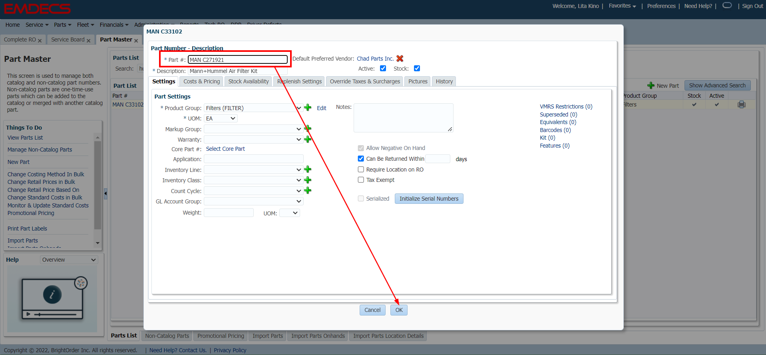This screenshot has height=355, width=766.
Task: Switch to Stock Availability tab
Action: point(248,81)
